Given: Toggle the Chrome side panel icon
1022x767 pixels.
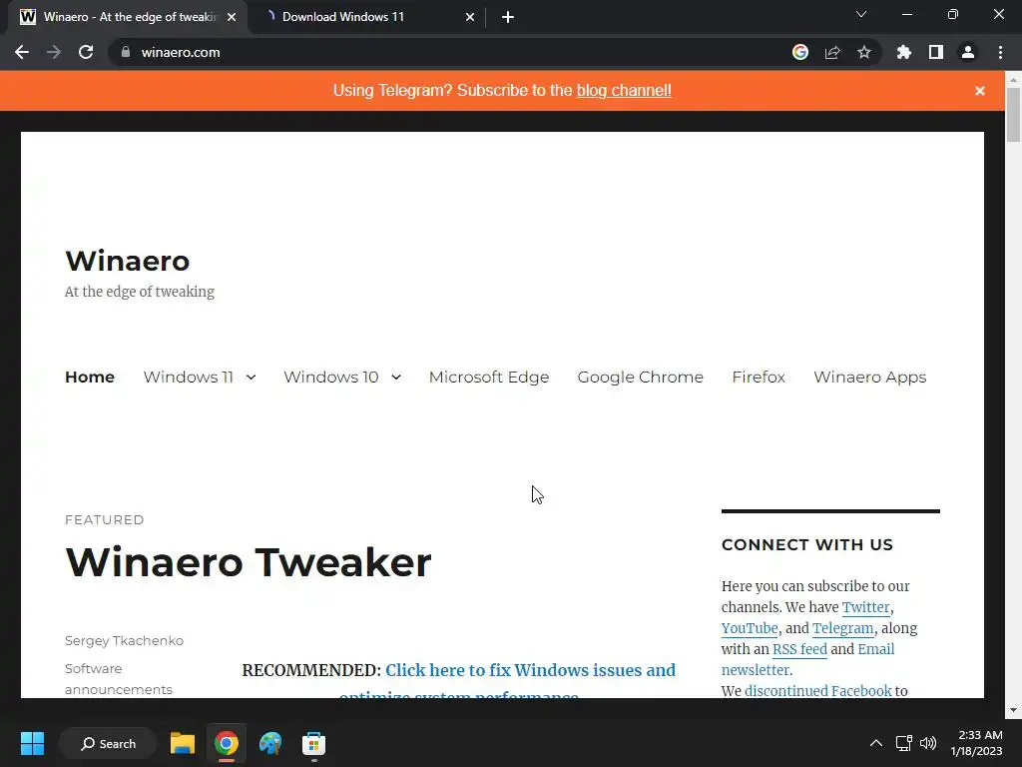Looking at the screenshot, I should click(x=936, y=52).
